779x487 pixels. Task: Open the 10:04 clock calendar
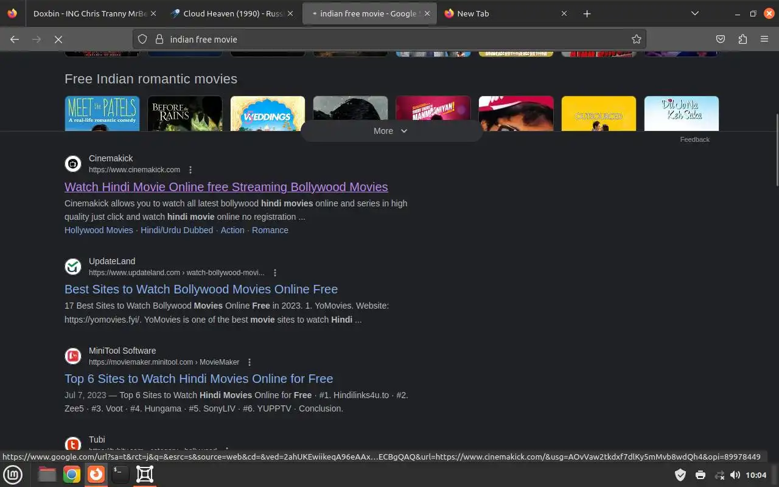tap(756, 475)
